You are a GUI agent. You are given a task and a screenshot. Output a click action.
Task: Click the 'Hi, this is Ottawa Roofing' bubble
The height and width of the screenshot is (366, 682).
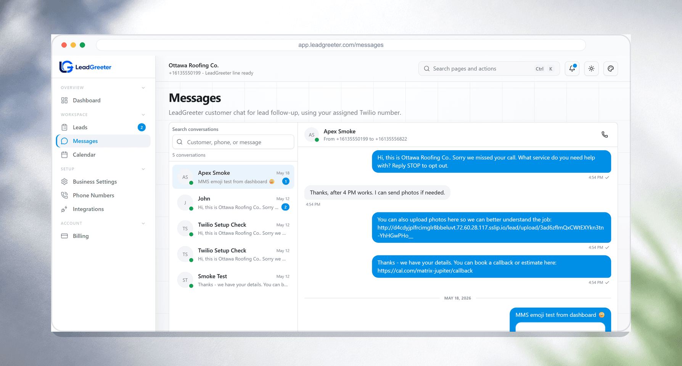(x=491, y=162)
